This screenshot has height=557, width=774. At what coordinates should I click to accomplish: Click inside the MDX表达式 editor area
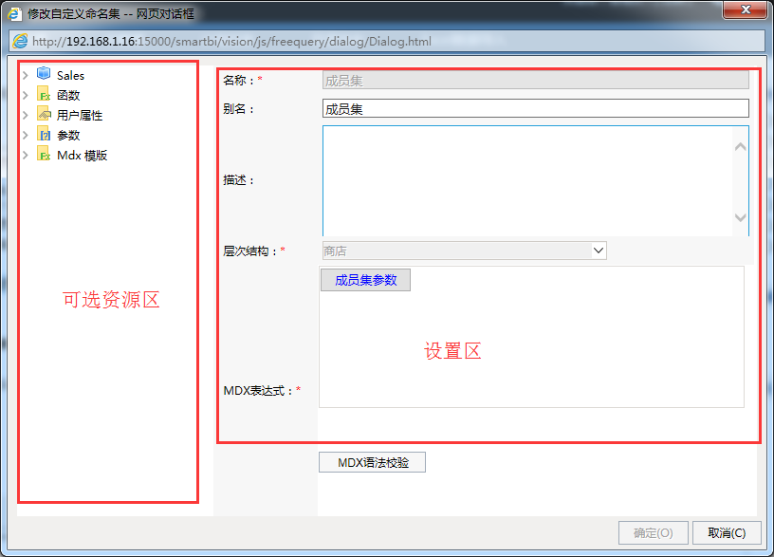click(531, 337)
